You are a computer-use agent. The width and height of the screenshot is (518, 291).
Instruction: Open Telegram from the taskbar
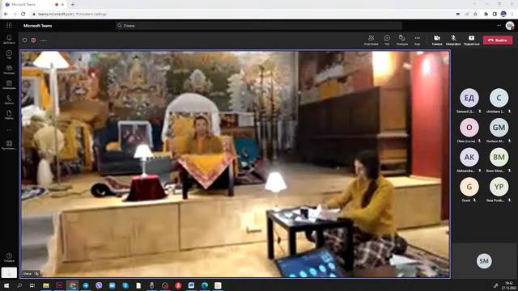click(x=86, y=285)
